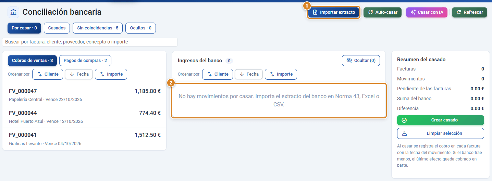
Task: Sort invoices by Cliente
Action: [48, 74]
